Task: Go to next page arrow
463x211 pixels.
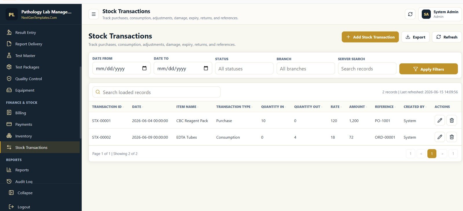Action: (x=442, y=153)
